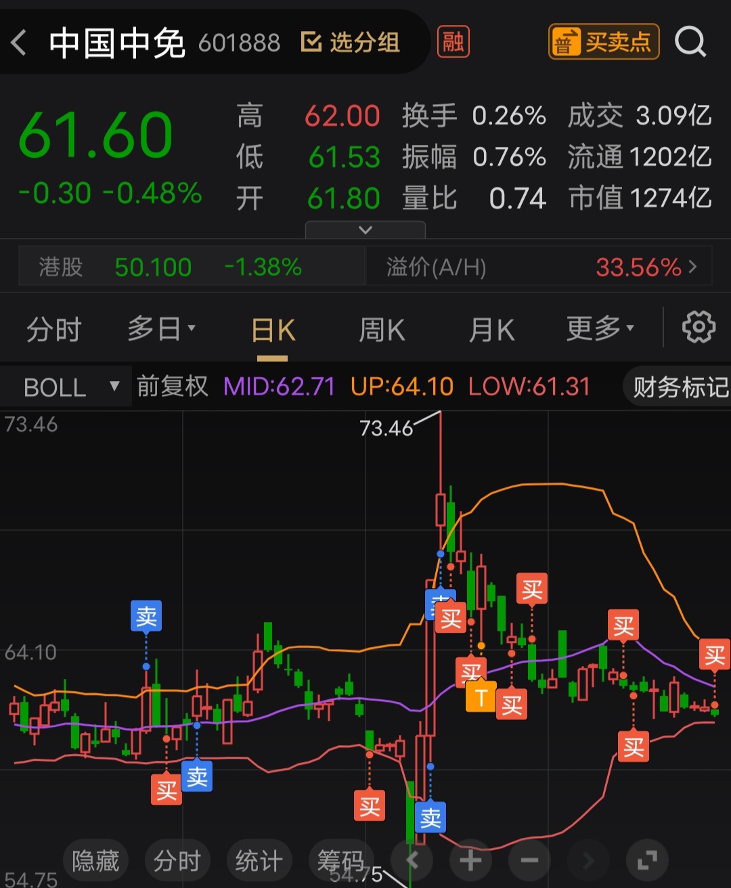Tap rightmost 买 marker near chart edge
Image resolution: width=731 pixels, height=888 pixels.
715,654
